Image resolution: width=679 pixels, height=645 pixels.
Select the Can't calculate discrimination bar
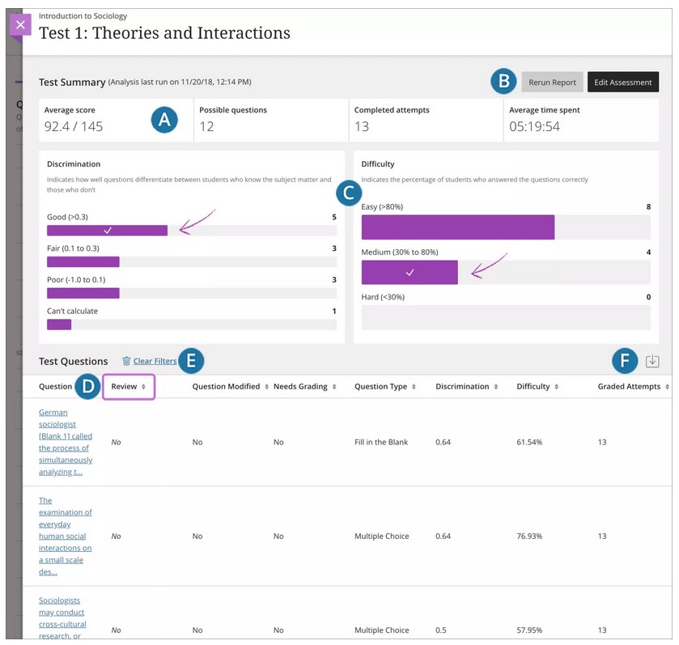59,325
